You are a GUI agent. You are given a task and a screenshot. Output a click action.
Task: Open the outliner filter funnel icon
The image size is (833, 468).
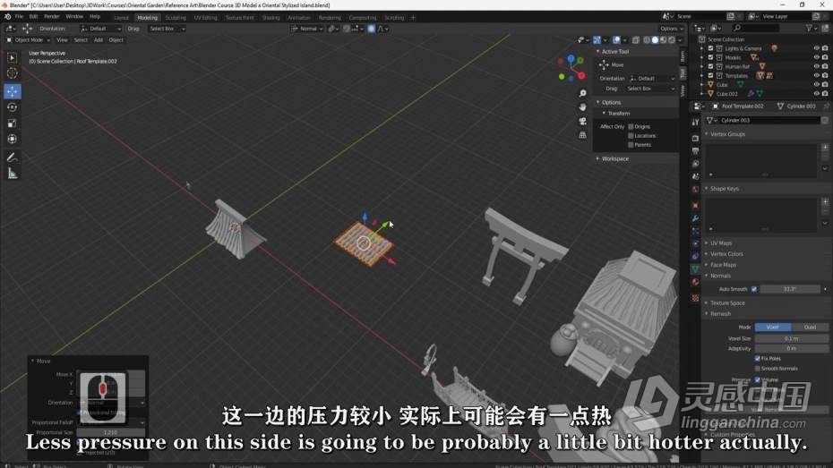[809, 28]
